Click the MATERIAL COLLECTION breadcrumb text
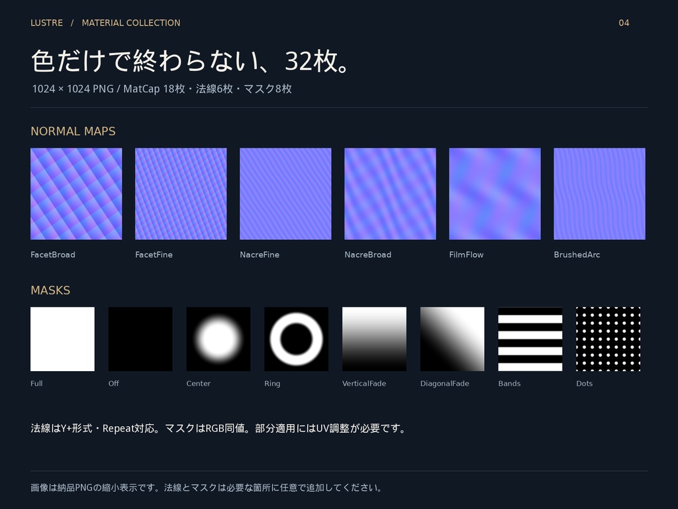Viewport: 678px width, 509px height. [x=131, y=23]
